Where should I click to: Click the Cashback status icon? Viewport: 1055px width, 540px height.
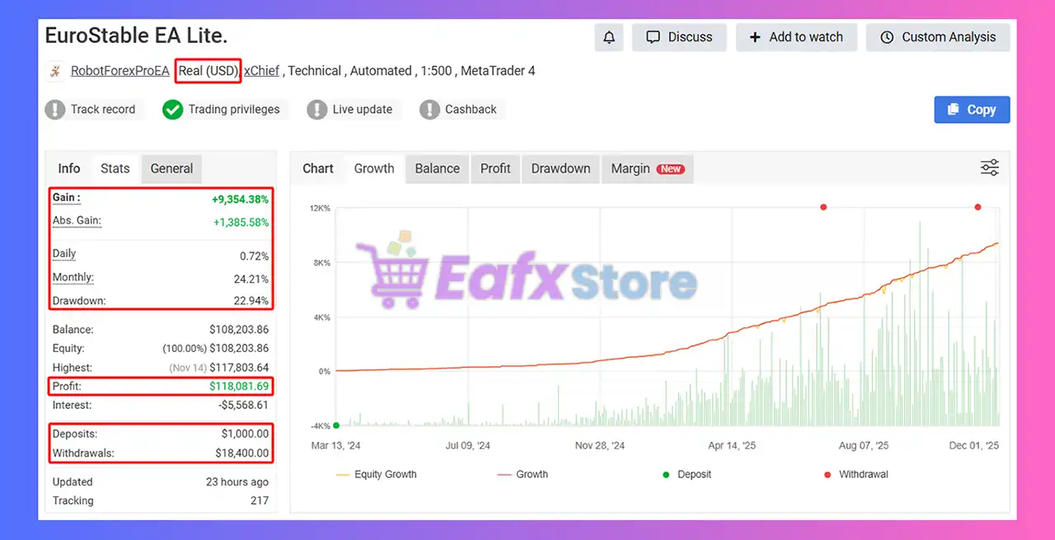click(x=429, y=109)
